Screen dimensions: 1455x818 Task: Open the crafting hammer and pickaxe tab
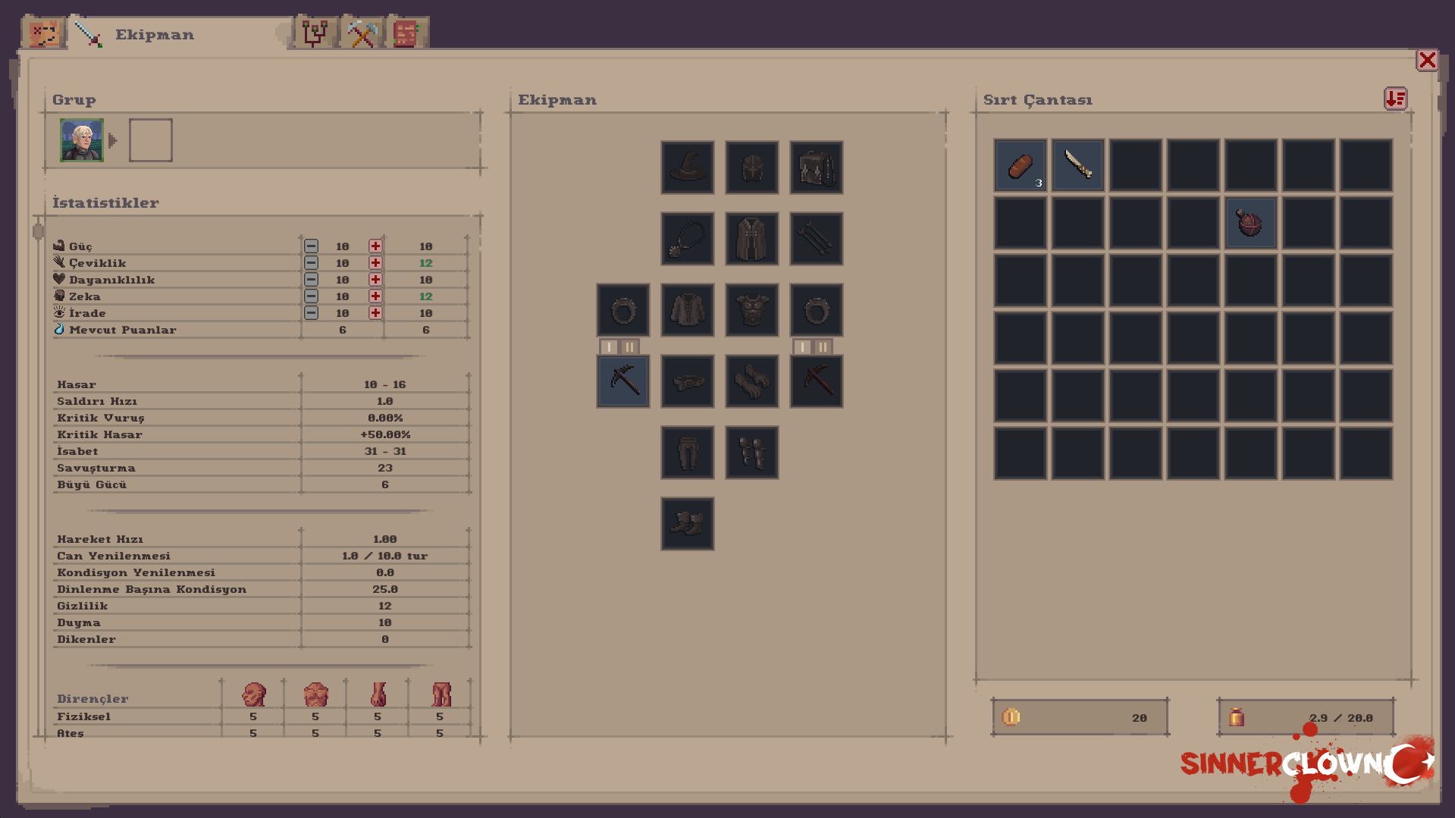click(x=362, y=33)
